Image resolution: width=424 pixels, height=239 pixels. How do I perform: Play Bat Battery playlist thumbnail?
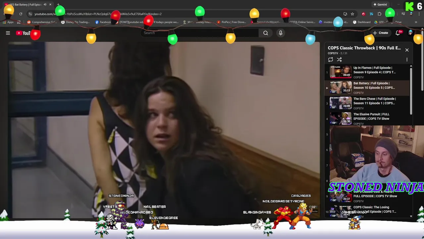341,87
